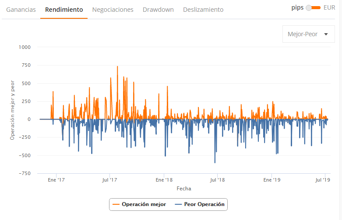Open the Mejor-Peor dropdown
Screen dimensions: 342x220
(x=309, y=34)
